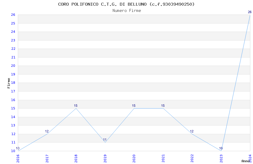This screenshot has width=253, height=164.
Task: Click y-axis tick value 12
Action: click(x=13, y=134)
